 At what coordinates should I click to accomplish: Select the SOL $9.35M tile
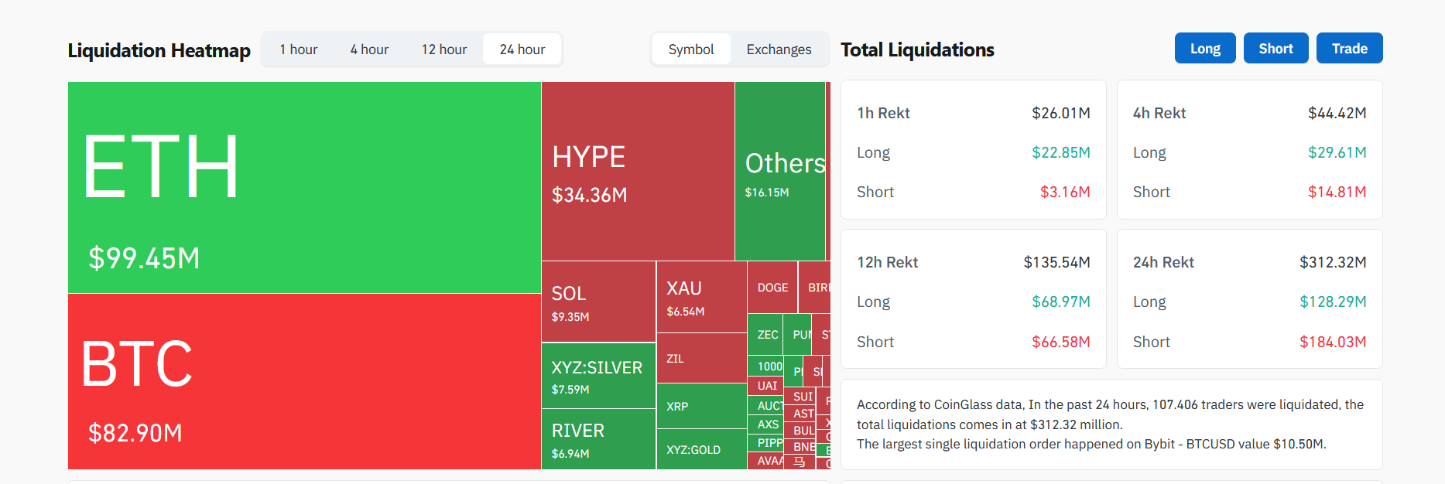tap(598, 302)
